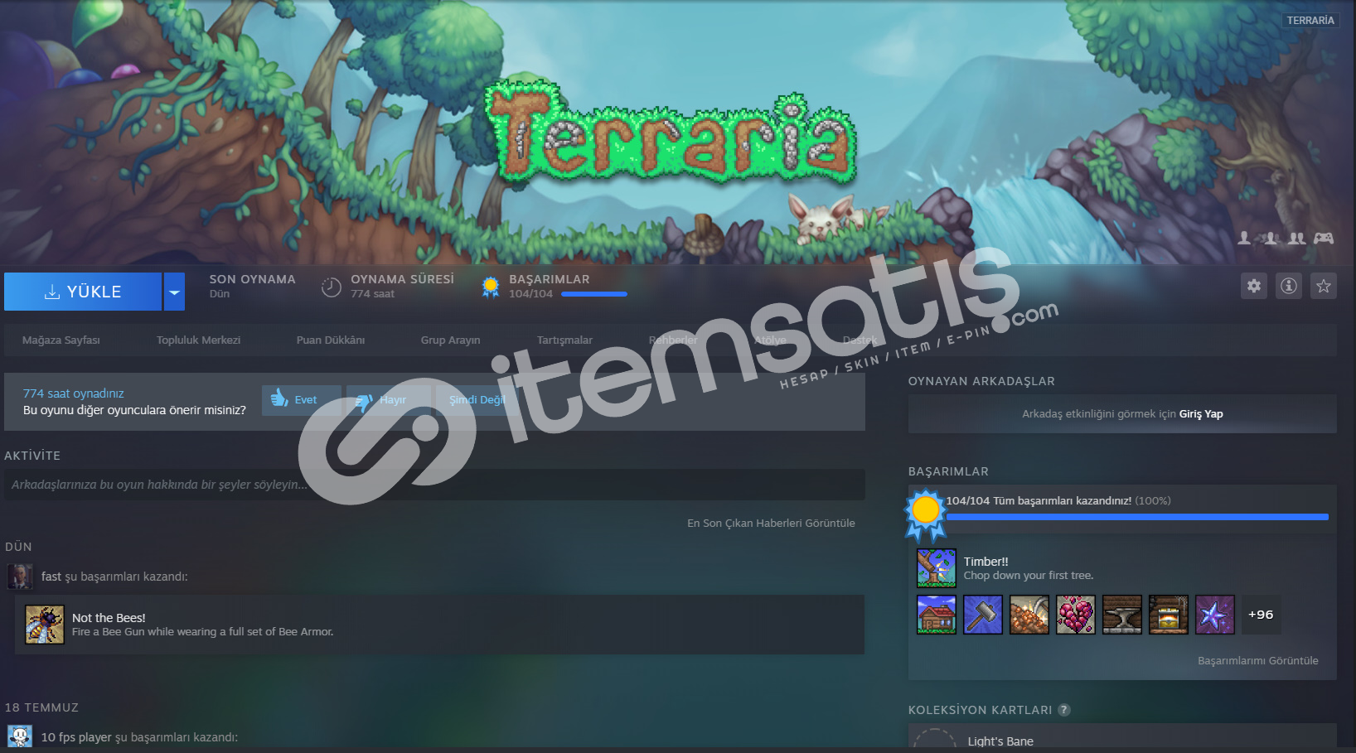Click the Hayır thumbs-down button
This screenshot has width=1356, height=753.
(389, 400)
